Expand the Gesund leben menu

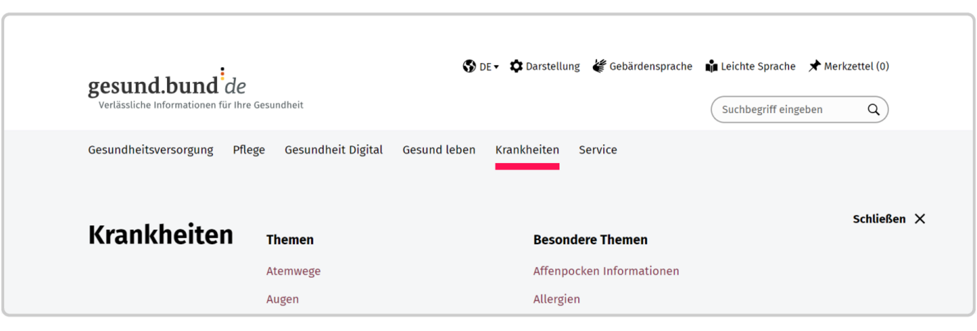point(439,150)
